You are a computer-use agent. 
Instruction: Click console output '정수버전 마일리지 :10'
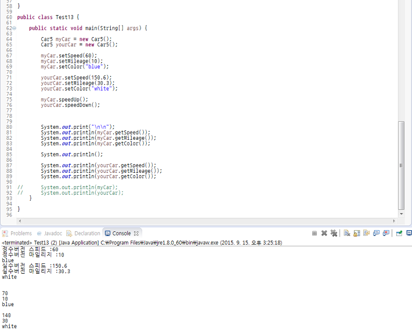tap(33, 255)
